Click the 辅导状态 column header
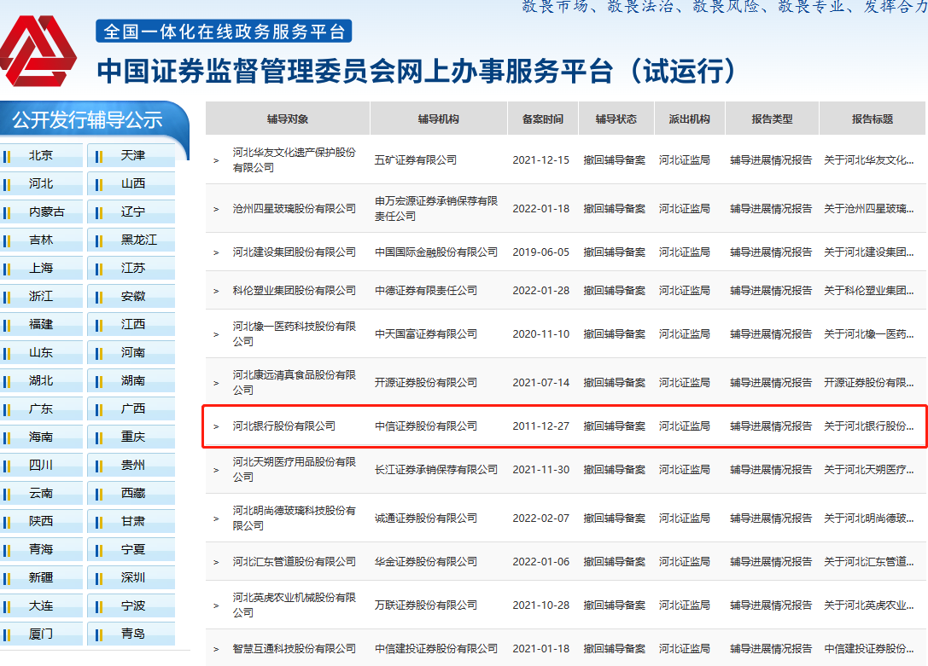Viewport: 928px width, 666px height. coord(616,119)
